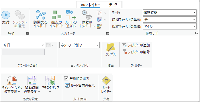Switch to the VRP レイヤー tab

tap(90, 5)
